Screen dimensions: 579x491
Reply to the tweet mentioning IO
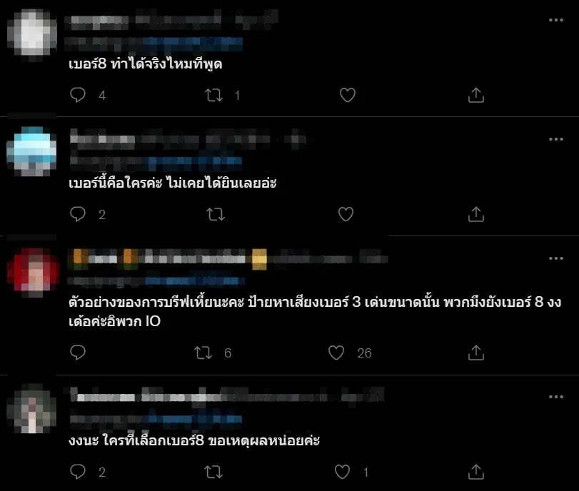click(x=78, y=353)
